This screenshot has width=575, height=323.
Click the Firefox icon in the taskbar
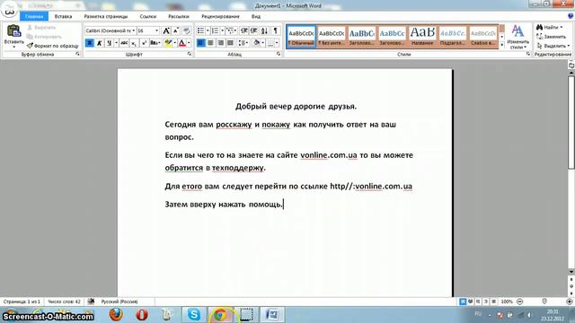(x=116, y=315)
